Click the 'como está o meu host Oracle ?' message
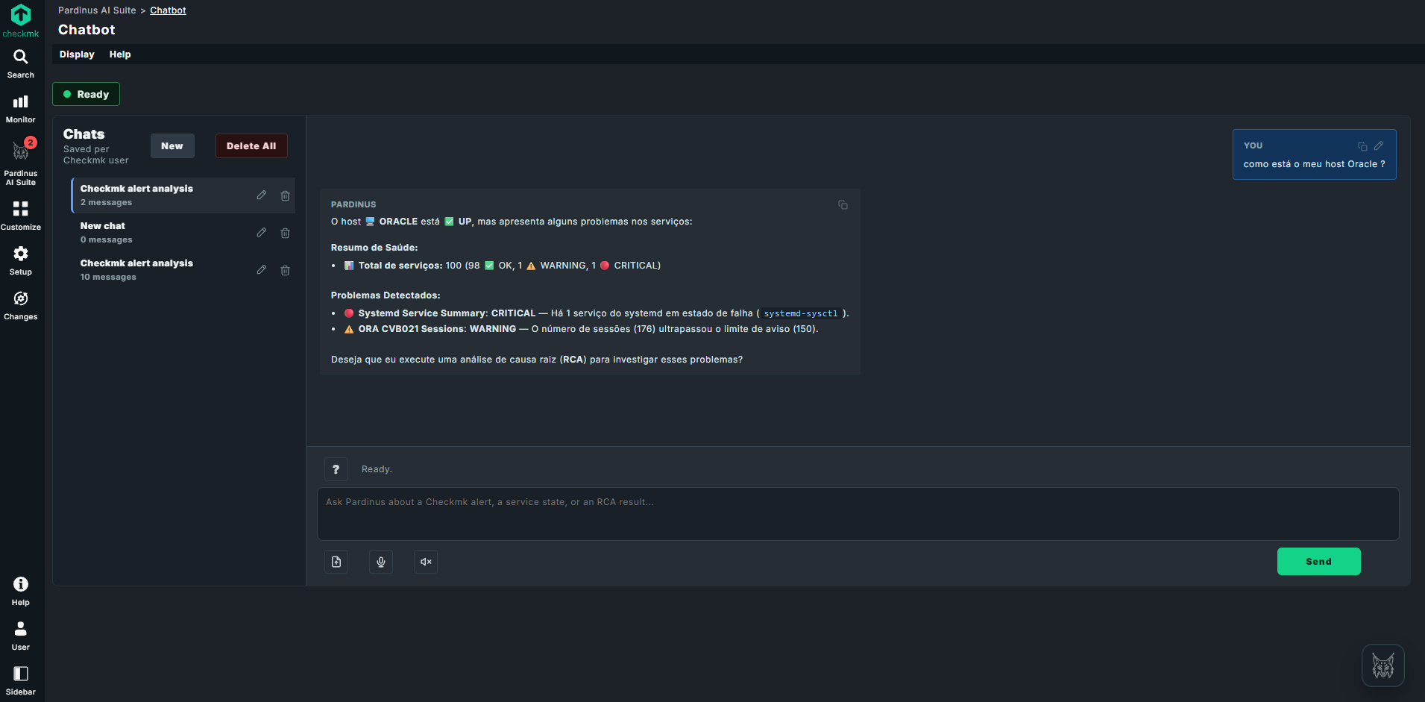This screenshot has width=1425, height=702. pyautogui.click(x=1314, y=164)
